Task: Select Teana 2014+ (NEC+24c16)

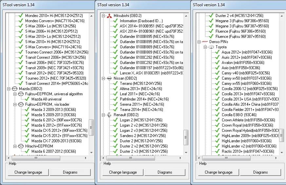Action: coord(141,110)
